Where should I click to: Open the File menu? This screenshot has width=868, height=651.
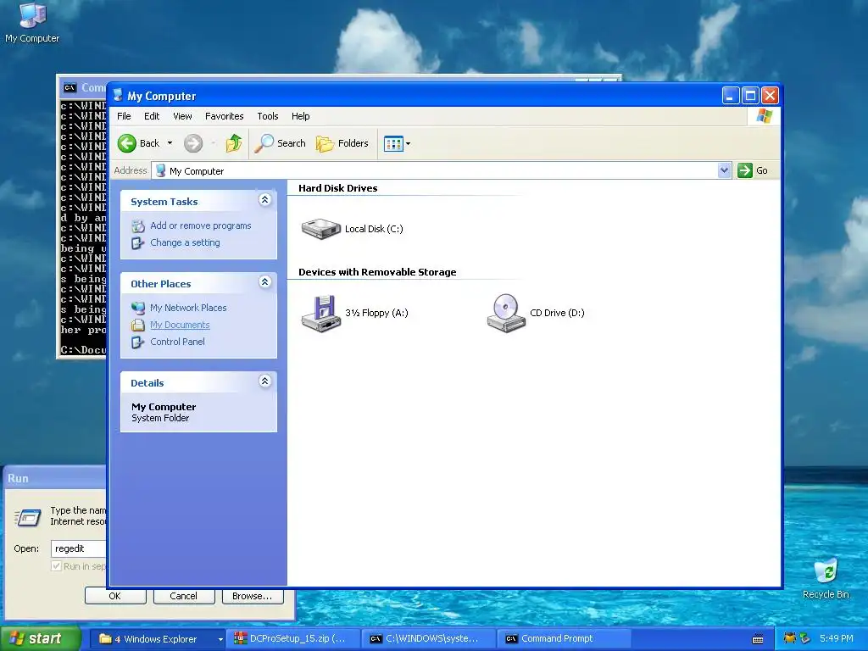pyautogui.click(x=124, y=116)
